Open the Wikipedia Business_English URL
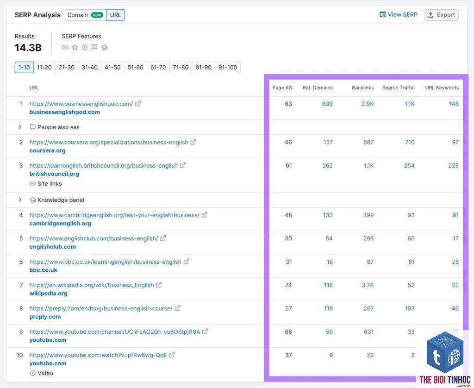 [92, 285]
